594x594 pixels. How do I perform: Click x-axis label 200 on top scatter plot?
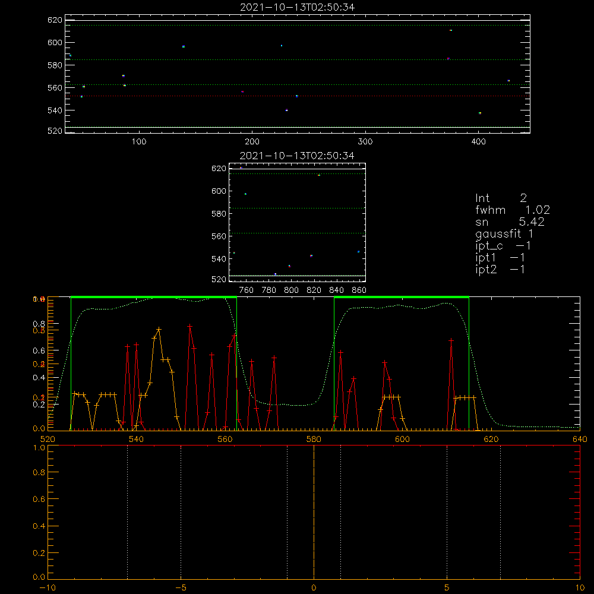click(x=252, y=142)
